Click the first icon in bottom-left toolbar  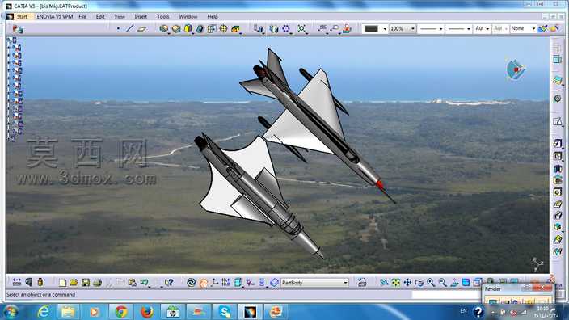pyautogui.click(x=17, y=283)
